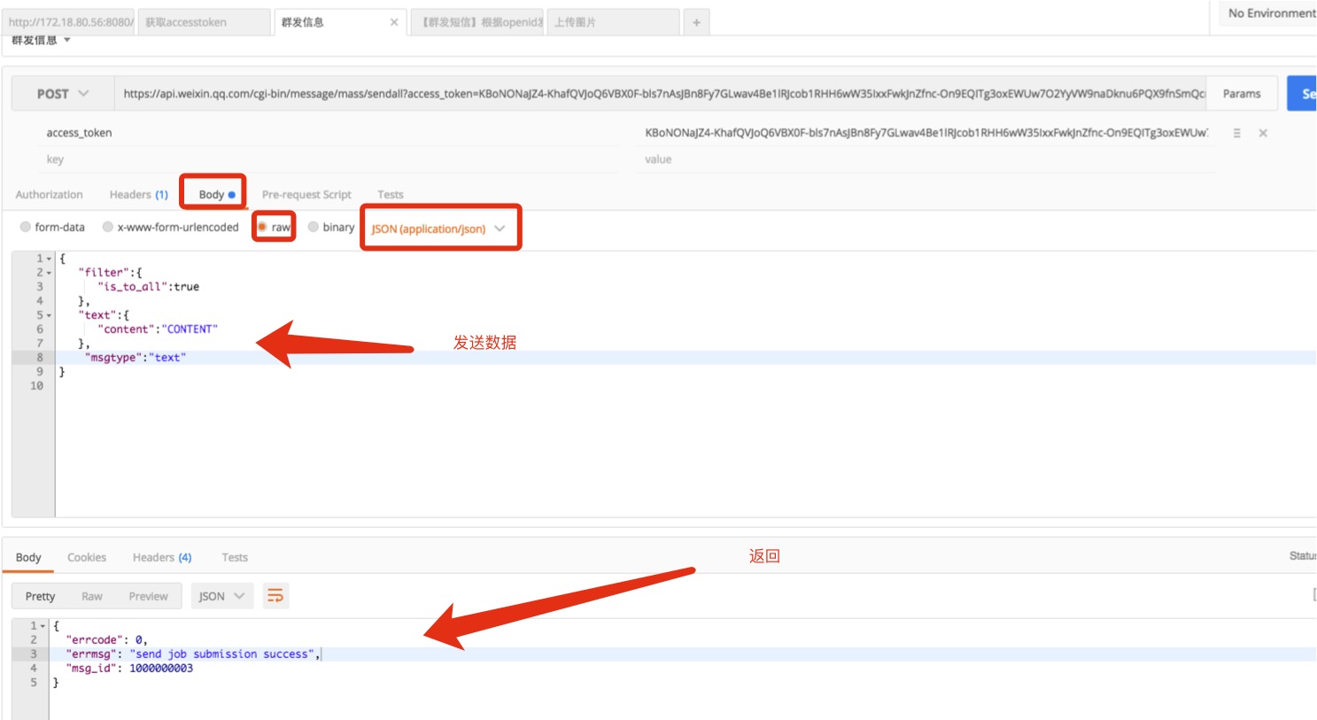
Task: Open the access_token row options menu icon
Action: pos(1236,133)
